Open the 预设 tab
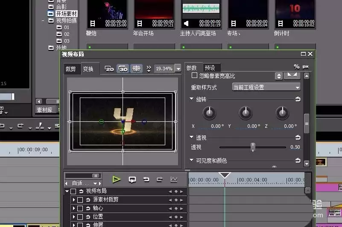The width and height of the screenshot is (342, 227). tap(210, 68)
